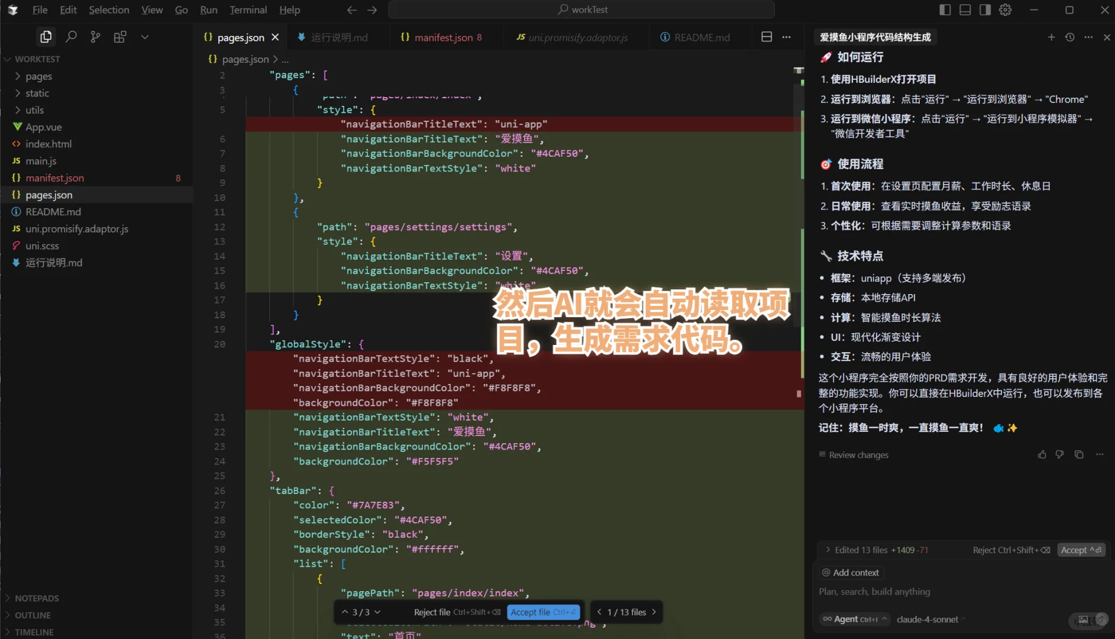Viewport: 1115px width, 639px height.
Task: Click the split editor icon
Action: pyautogui.click(x=766, y=37)
